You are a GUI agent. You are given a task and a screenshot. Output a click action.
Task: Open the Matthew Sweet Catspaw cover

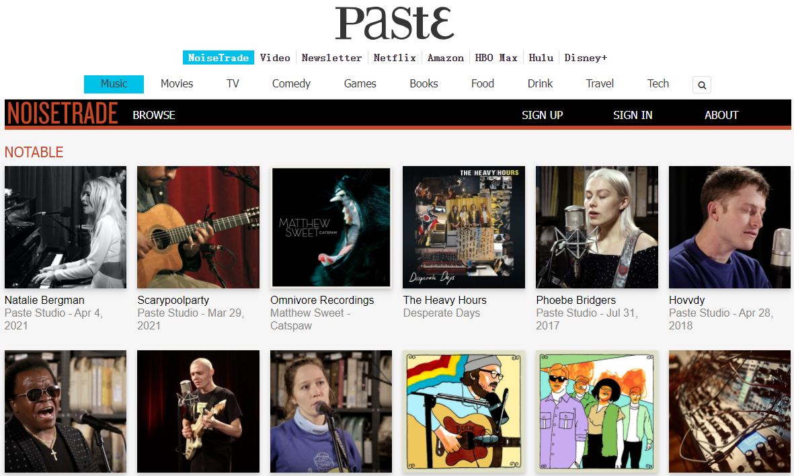click(331, 227)
